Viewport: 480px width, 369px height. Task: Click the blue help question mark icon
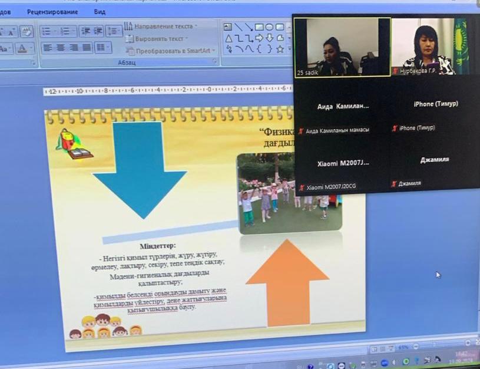[x=310, y=367]
